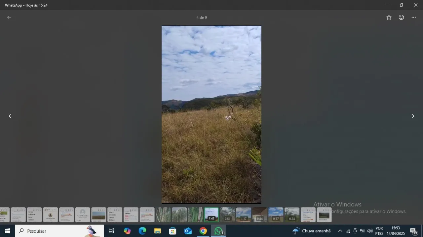The height and width of the screenshot is (237, 423).
Task: Switch to Google Chrome on the taskbar
Action: coord(203,231)
